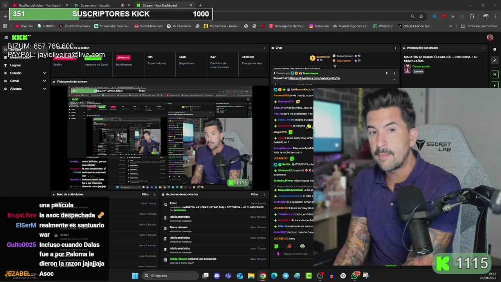501x282 pixels.
Task: Click the pin icon on pinned chat message
Action: pos(387,73)
